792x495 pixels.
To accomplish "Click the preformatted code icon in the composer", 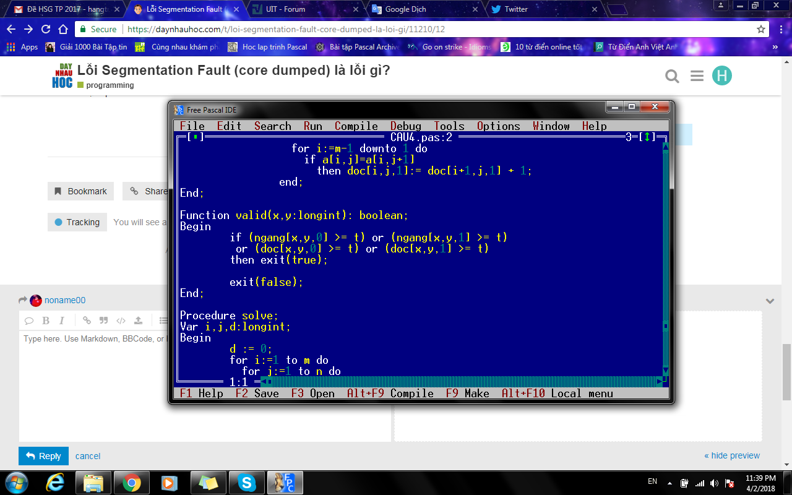I will click(x=121, y=320).
